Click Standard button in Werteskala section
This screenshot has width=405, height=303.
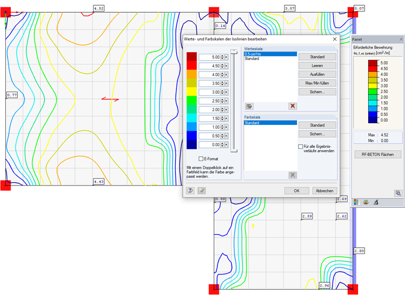pos(317,57)
